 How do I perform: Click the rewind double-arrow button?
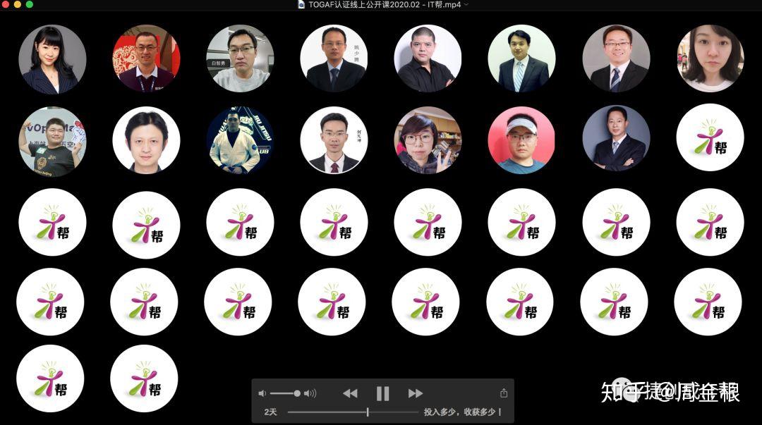pyautogui.click(x=350, y=393)
